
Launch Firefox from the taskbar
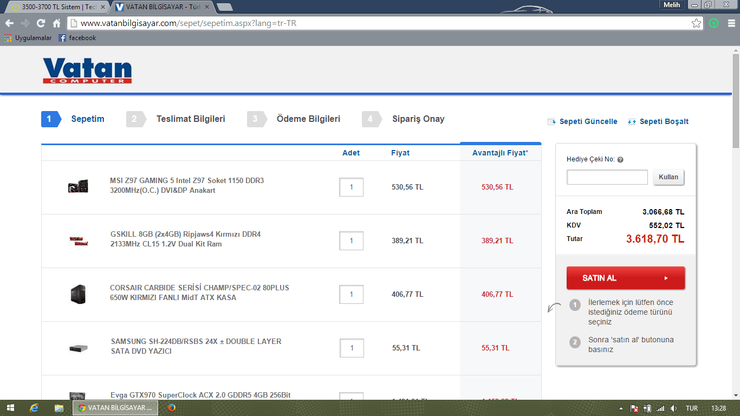point(172,408)
